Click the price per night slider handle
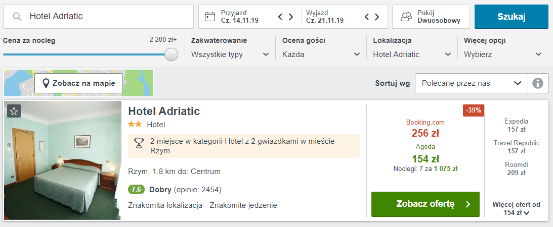This screenshot has height=227, width=553. (x=172, y=54)
